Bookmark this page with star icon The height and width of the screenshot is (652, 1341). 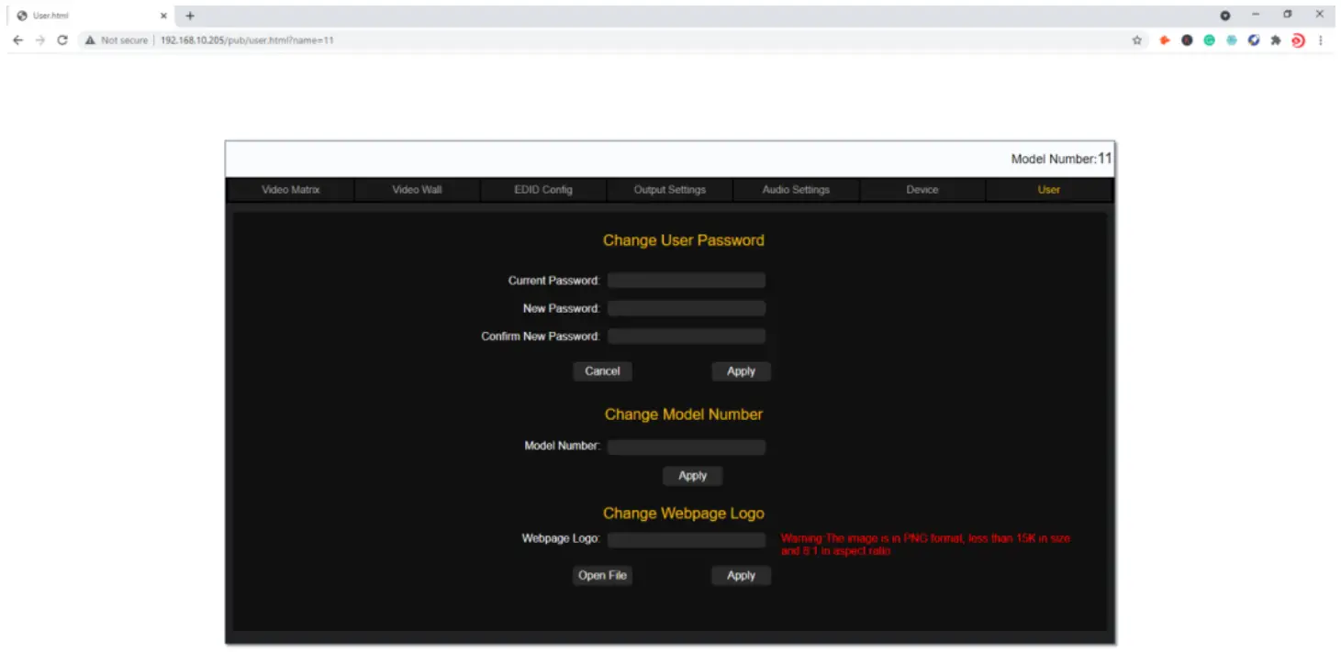[1136, 40]
